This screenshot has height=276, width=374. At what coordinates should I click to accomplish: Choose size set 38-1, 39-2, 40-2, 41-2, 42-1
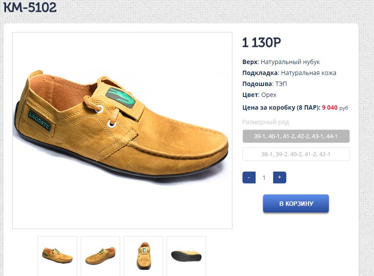tap(296, 154)
